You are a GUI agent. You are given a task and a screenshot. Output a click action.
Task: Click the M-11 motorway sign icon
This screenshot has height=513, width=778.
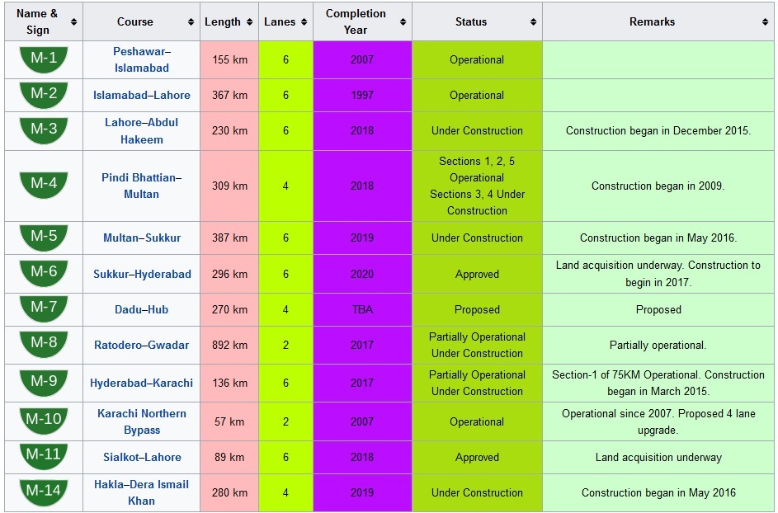click(x=44, y=457)
